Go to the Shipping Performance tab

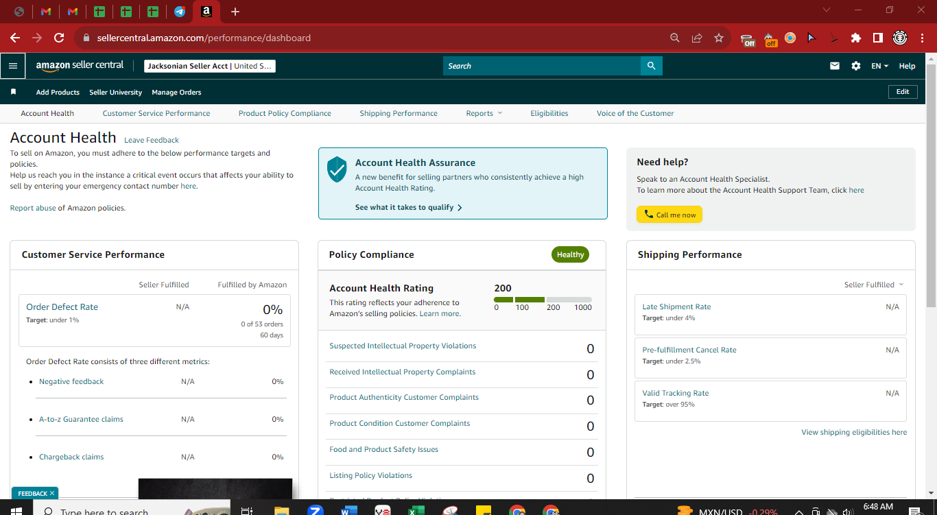point(399,113)
